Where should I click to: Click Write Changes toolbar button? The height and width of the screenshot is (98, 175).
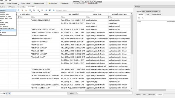coord(25,4)
